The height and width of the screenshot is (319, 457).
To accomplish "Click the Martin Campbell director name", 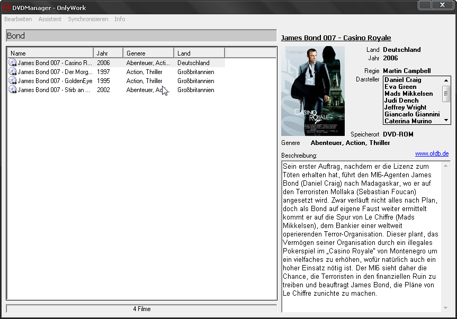I will (407, 71).
